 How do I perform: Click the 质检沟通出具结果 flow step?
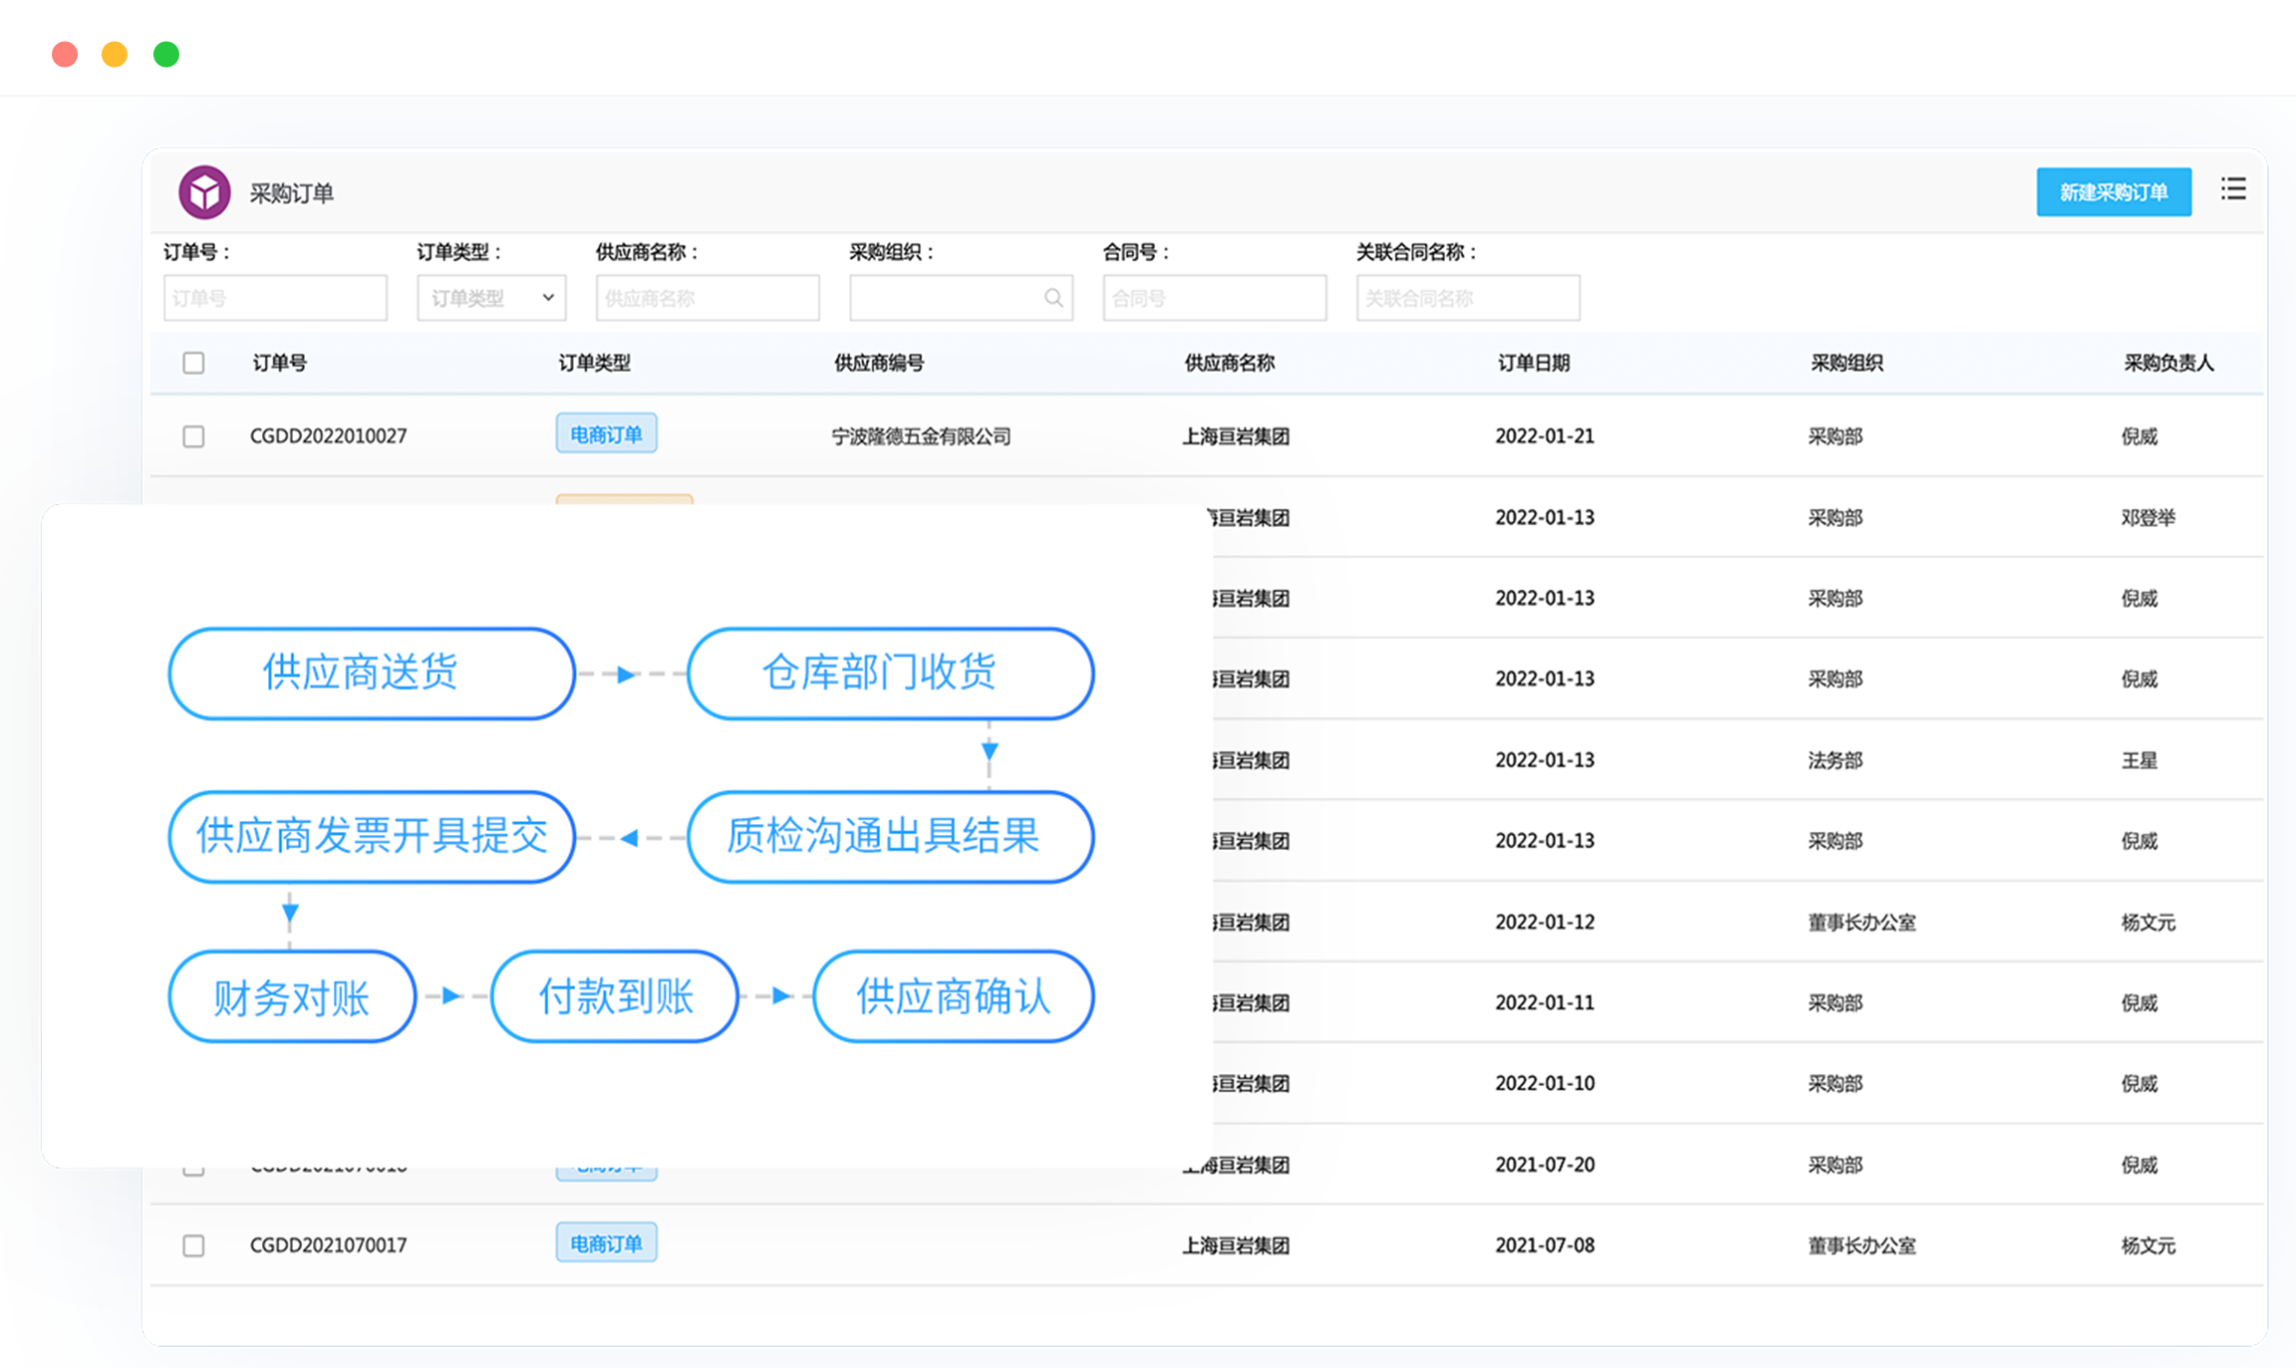(890, 837)
